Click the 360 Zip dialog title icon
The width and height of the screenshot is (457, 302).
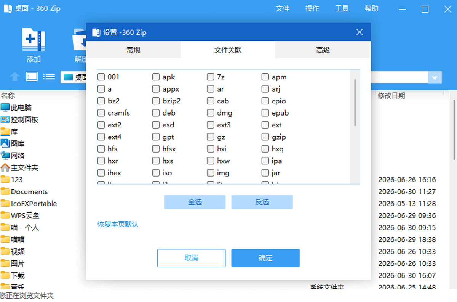tap(96, 32)
